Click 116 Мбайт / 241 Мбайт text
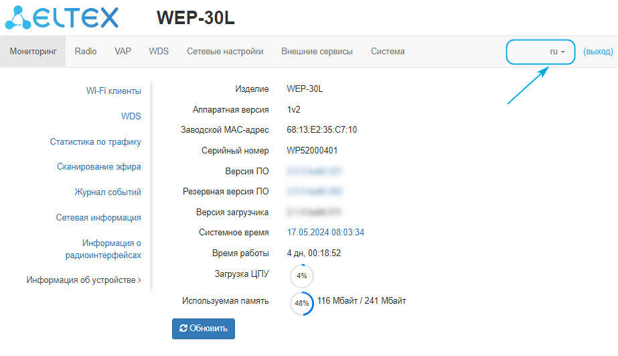The height and width of the screenshot is (356, 618). click(362, 301)
